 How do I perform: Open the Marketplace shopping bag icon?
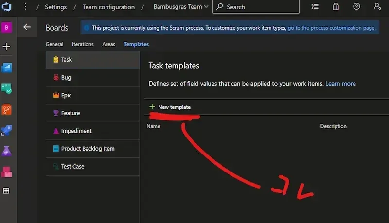click(x=336, y=7)
